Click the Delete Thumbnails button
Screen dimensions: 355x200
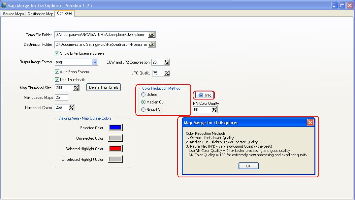click(104, 87)
